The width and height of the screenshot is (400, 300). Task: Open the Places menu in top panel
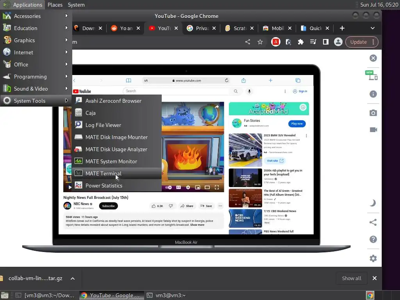pos(55,5)
